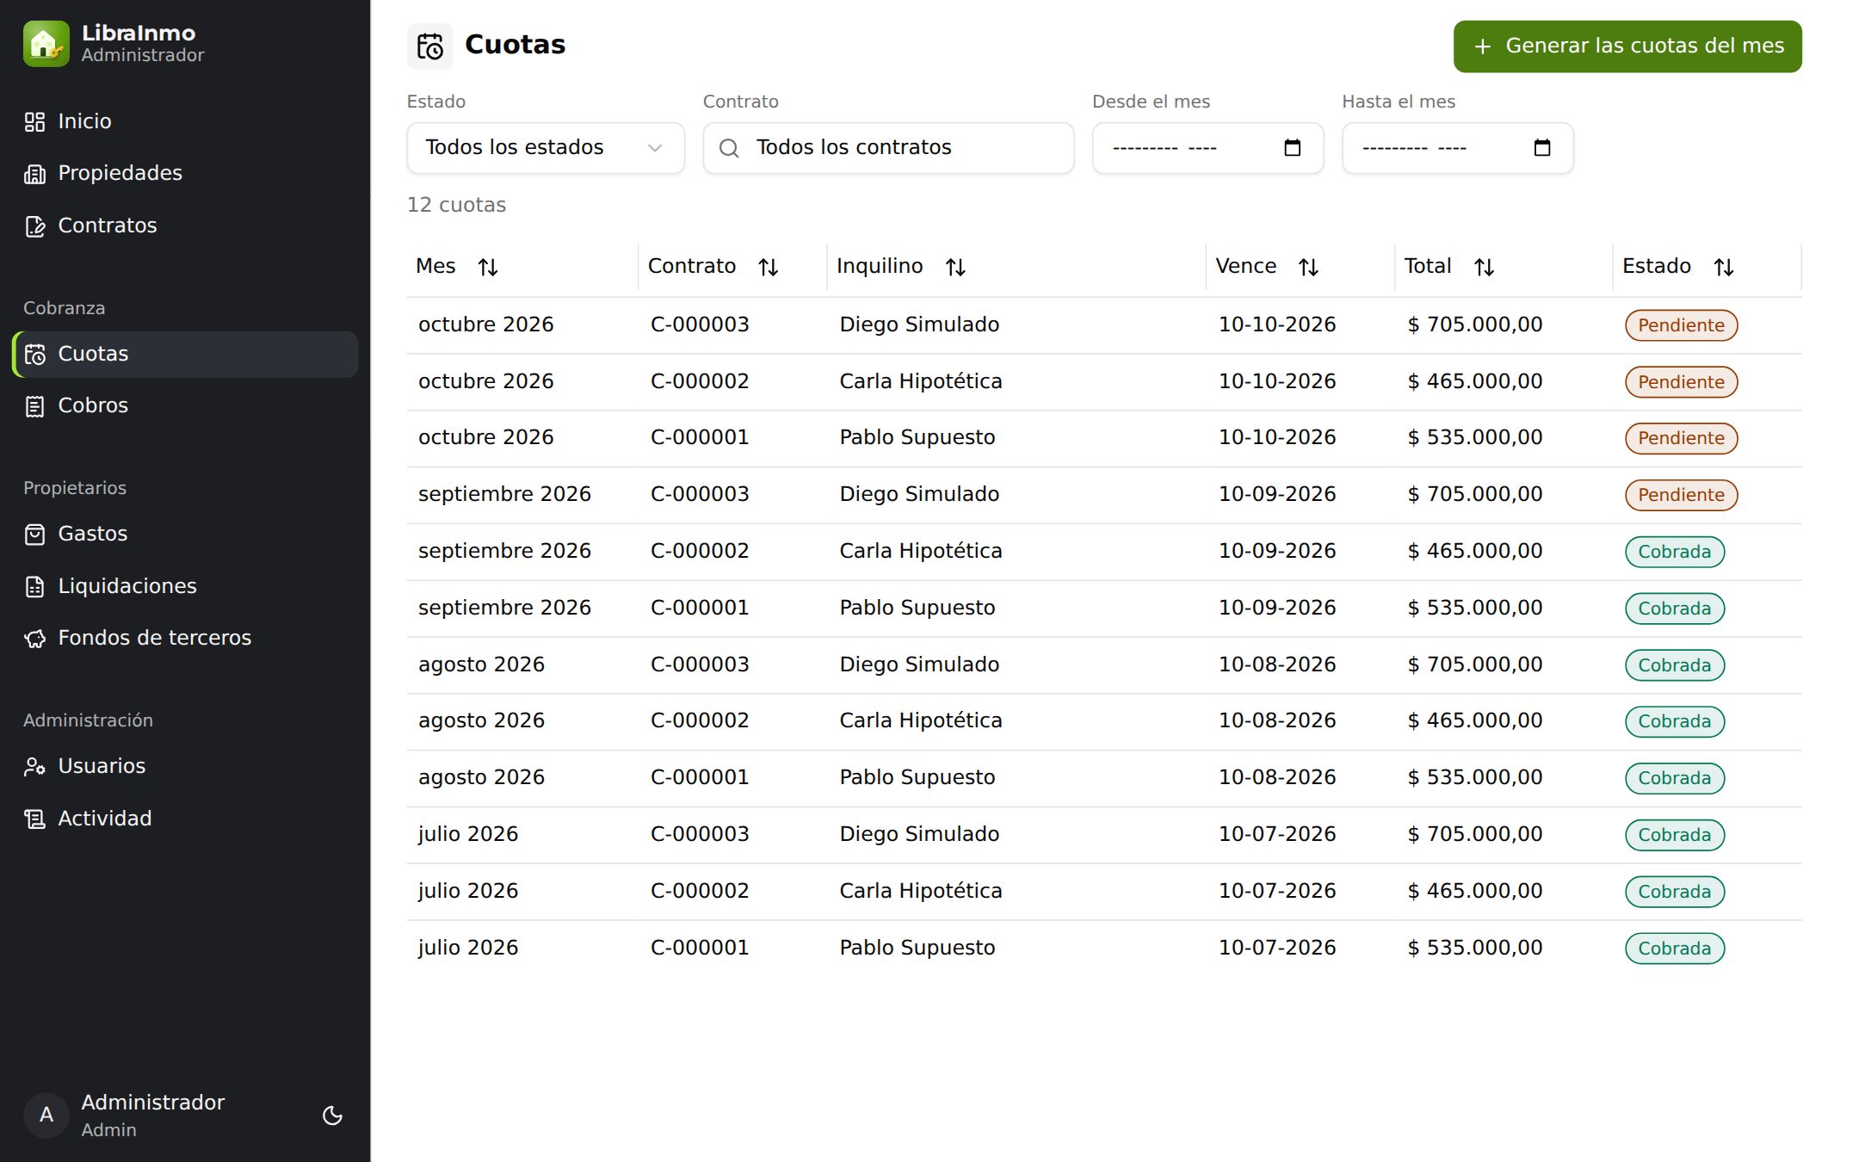Image resolution: width=1859 pixels, height=1162 pixels.
Task: Click julio 2026 cell for C-000003
Action: coord(468,834)
